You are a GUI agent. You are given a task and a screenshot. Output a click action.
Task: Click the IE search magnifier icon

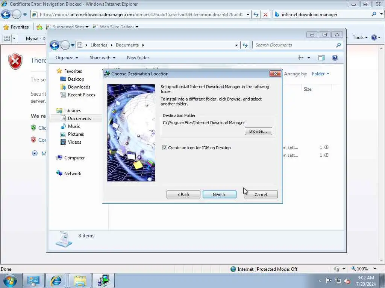(374, 15)
